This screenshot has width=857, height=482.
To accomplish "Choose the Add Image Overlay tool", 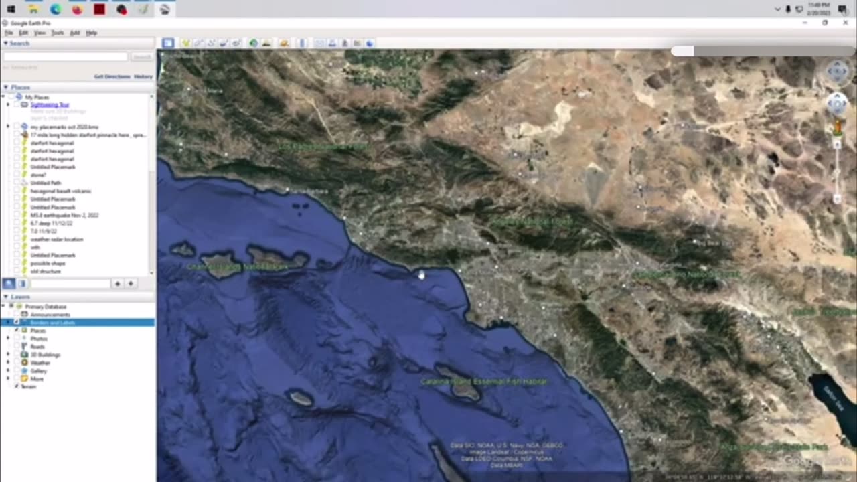I will tap(224, 43).
